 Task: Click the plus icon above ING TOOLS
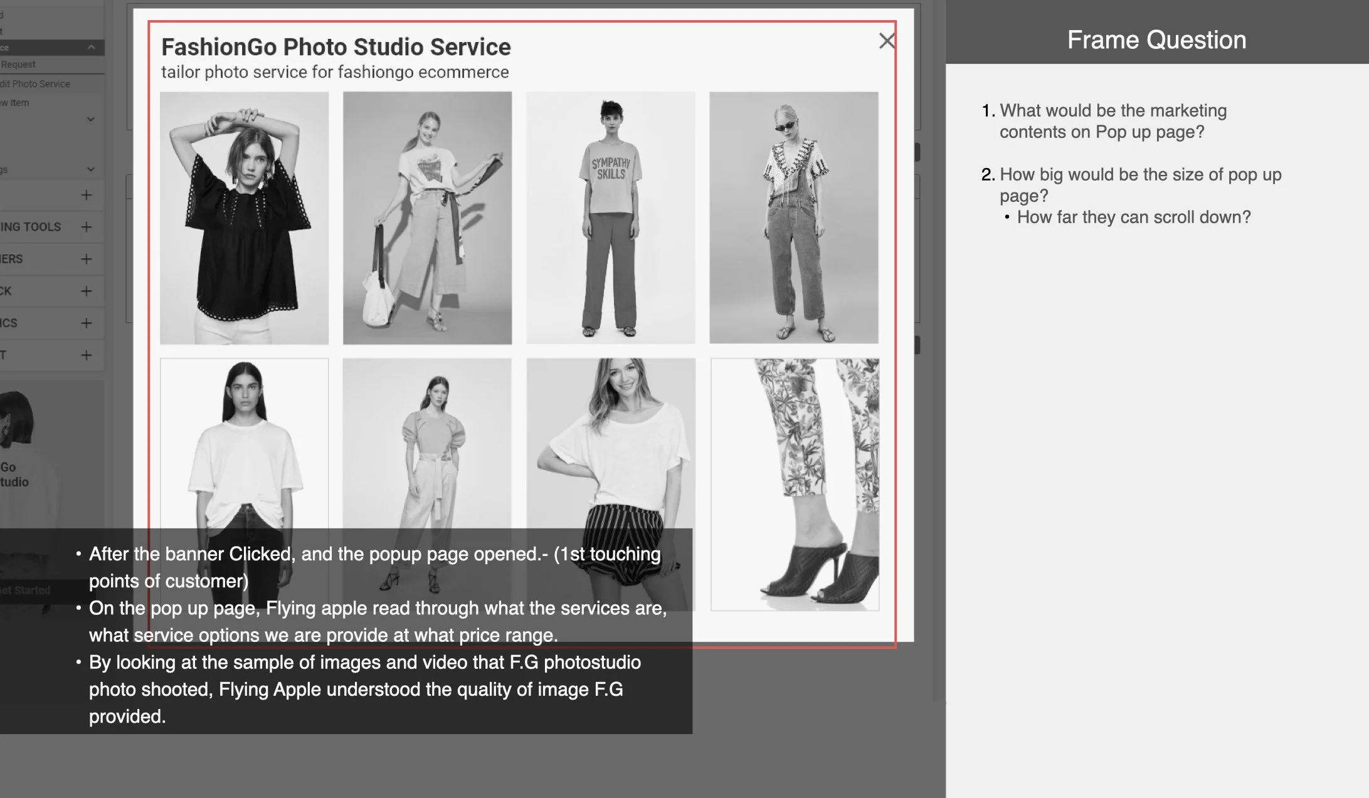pyautogui.click(x=87, y=195)
